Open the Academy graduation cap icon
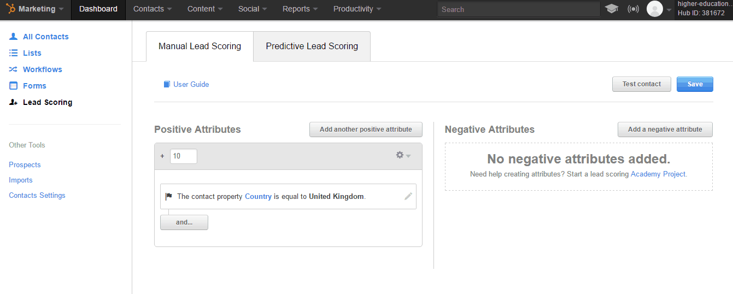 (611, 9)
